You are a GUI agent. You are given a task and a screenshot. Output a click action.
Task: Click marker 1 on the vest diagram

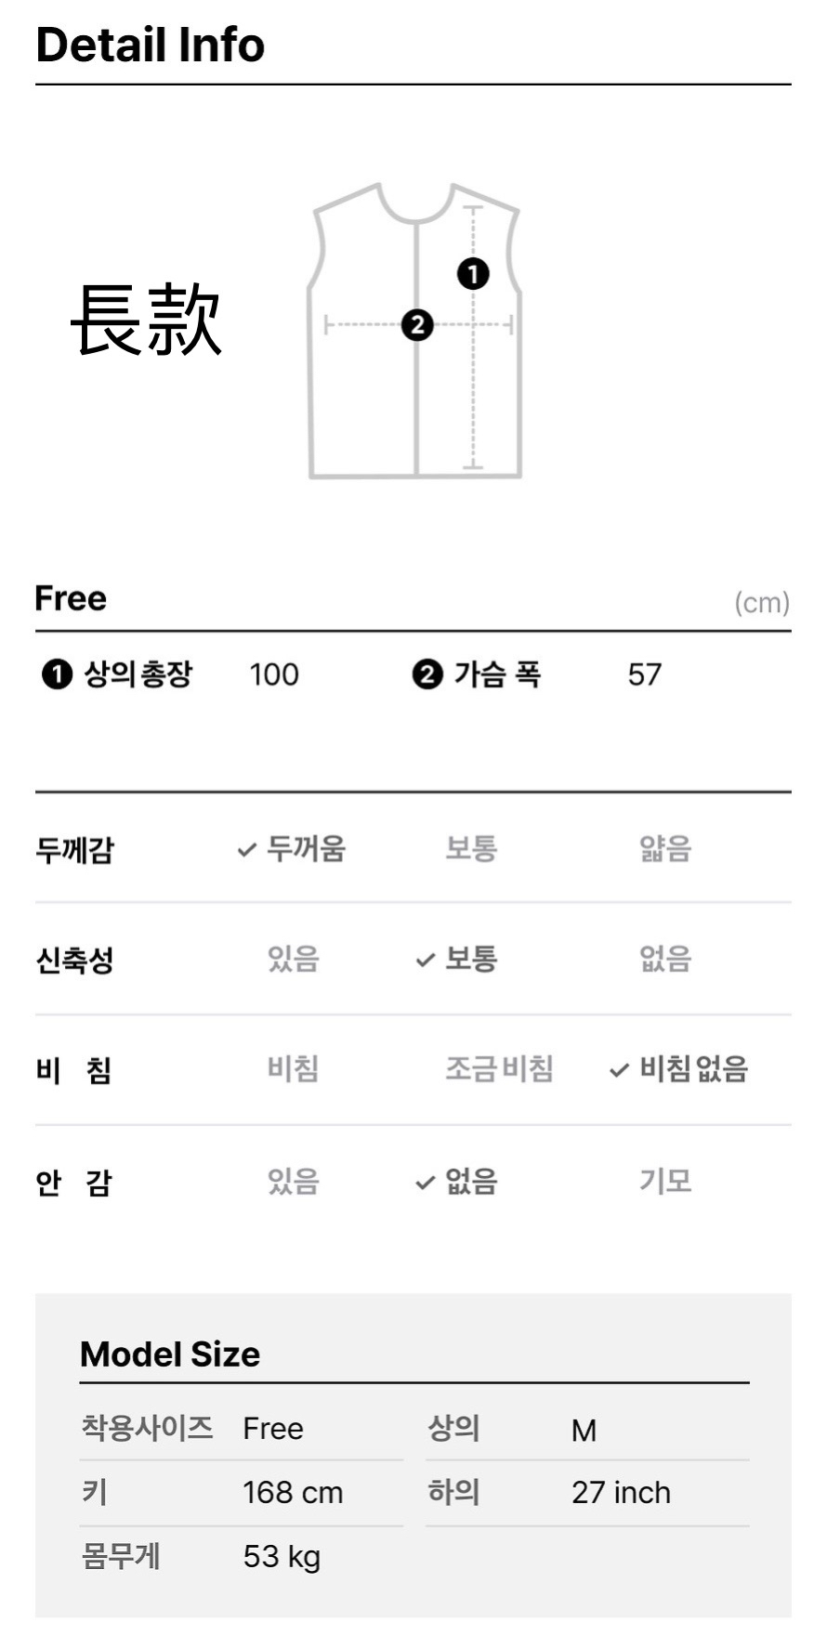473,273
